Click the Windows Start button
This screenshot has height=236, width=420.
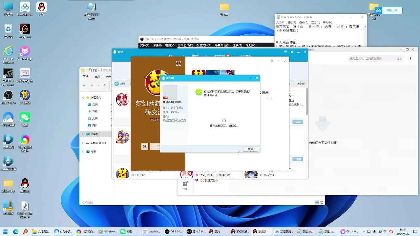(6, 232)
